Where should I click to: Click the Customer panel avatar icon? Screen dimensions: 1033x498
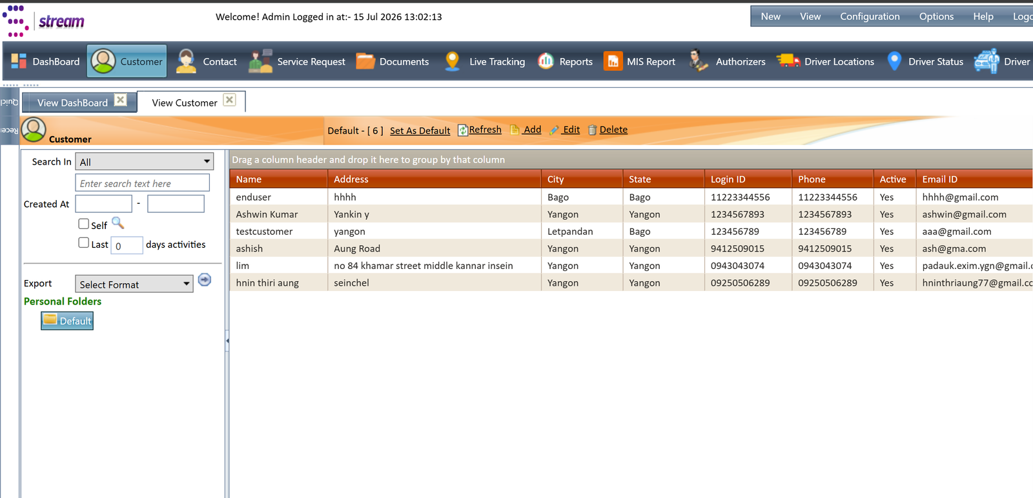click(34, 130)
